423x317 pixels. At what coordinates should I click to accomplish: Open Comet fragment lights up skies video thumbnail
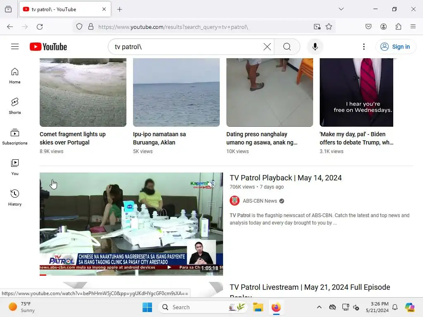coord(83,92)
